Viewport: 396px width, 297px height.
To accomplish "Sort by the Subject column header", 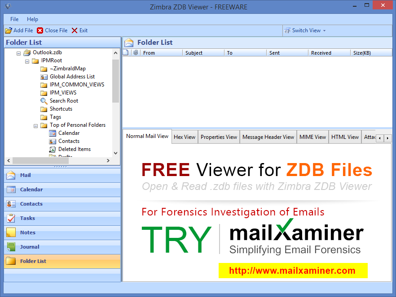I will coord(203,53).
